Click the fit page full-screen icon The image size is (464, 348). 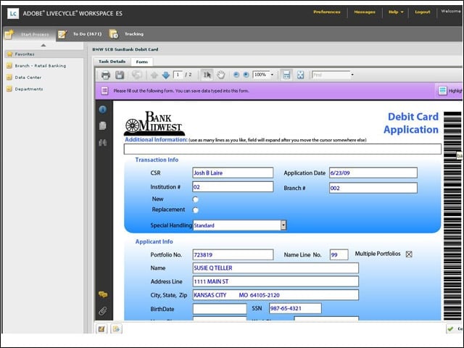click(300, 75)
